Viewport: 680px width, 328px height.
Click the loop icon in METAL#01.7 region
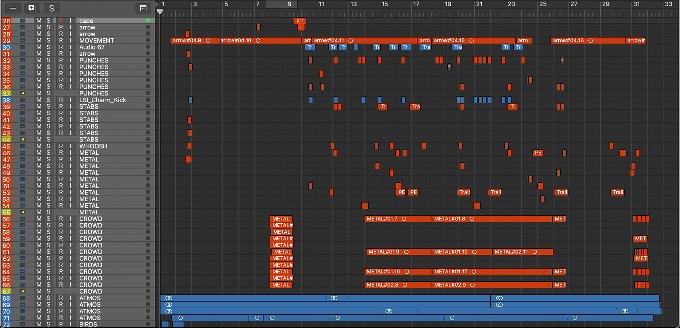coord(404,219)
